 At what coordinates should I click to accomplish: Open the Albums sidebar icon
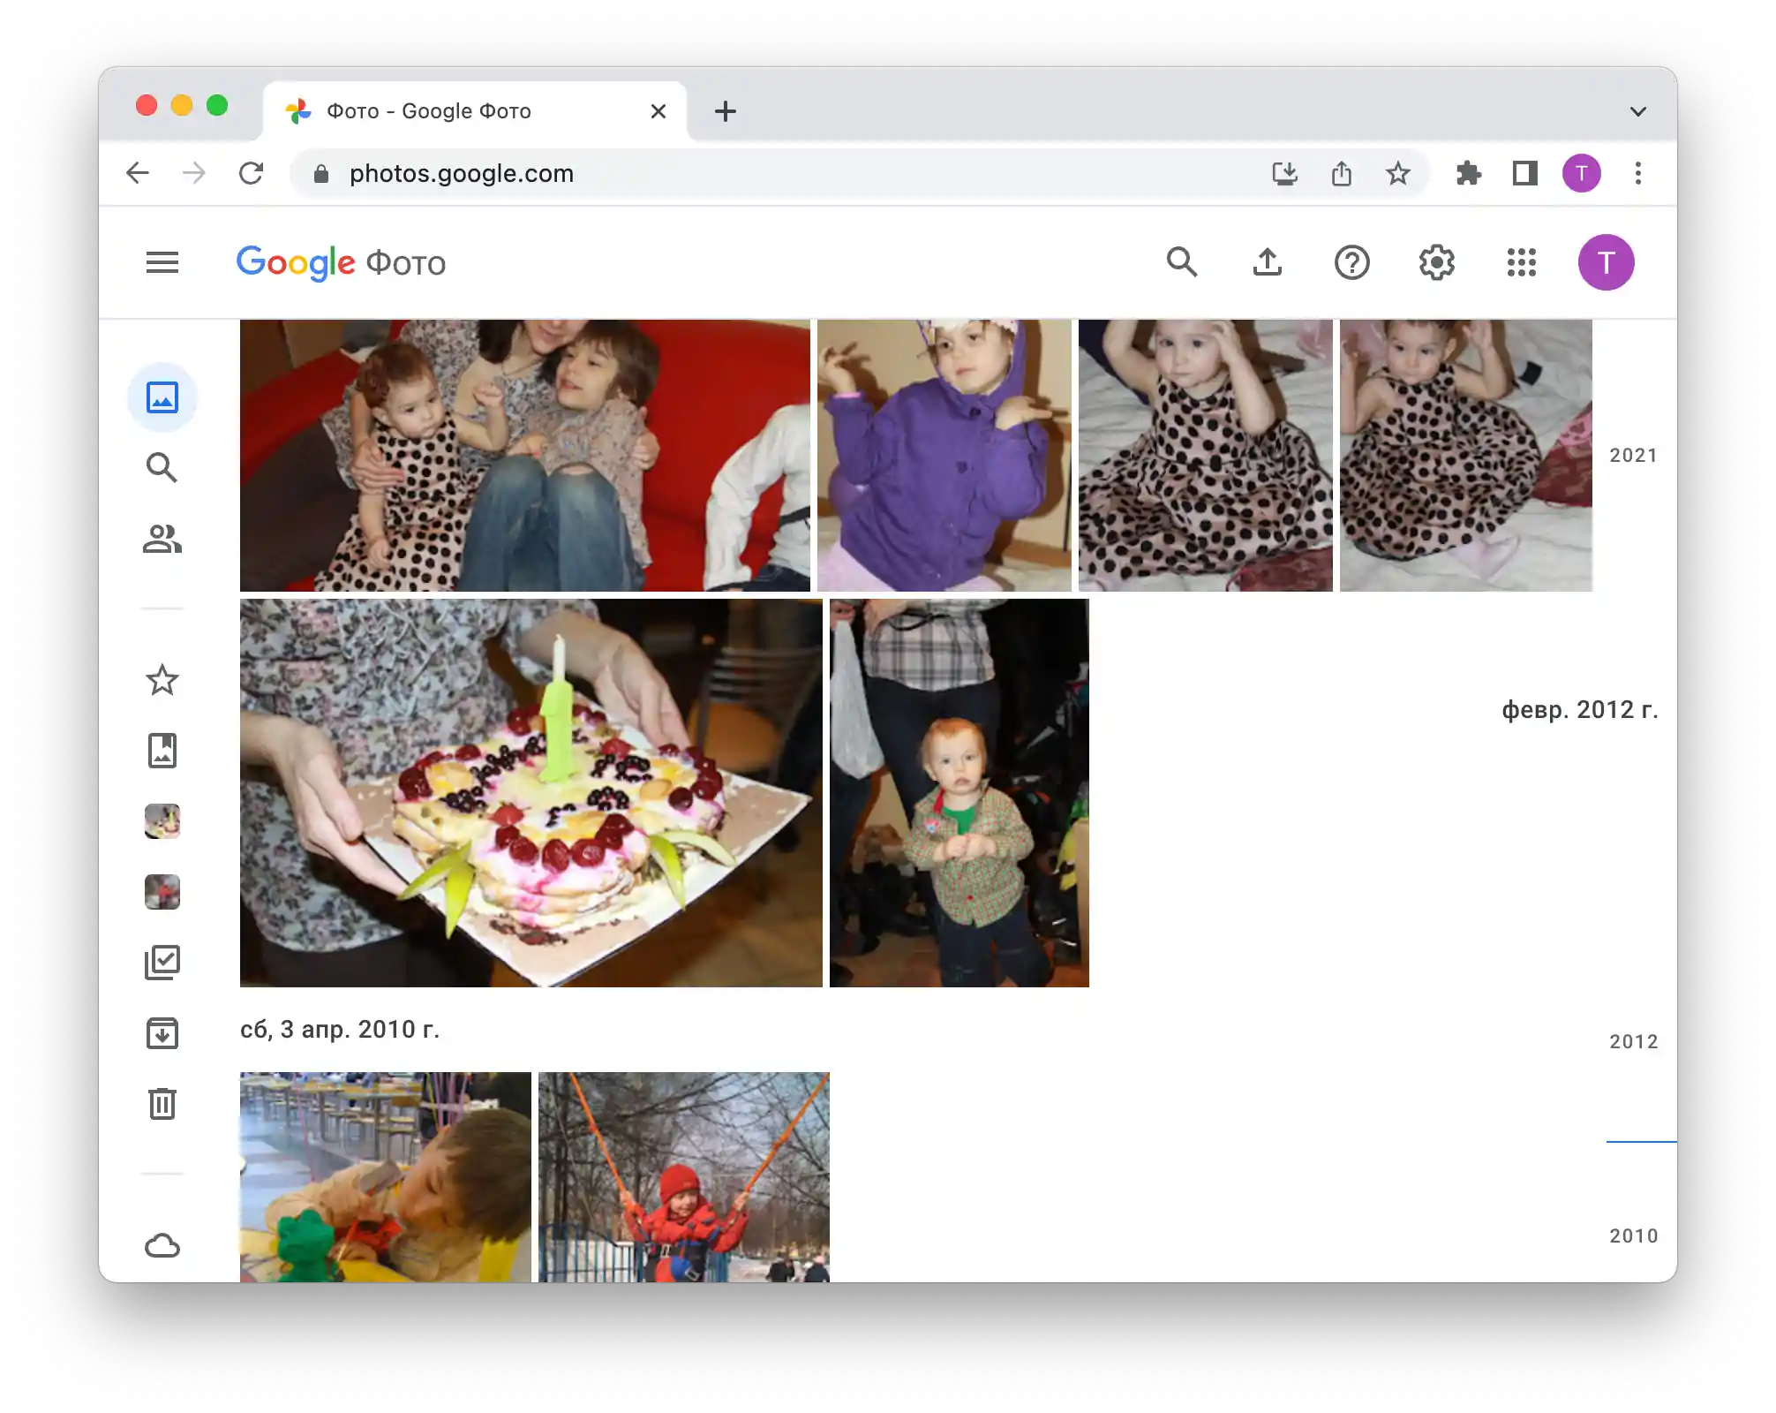point(162,751)
